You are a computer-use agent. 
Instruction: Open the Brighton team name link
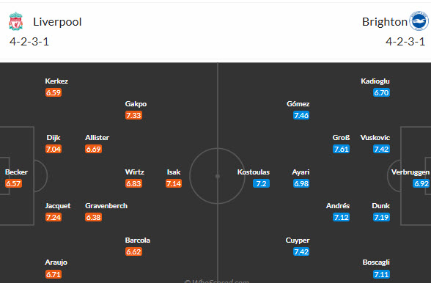(x=385, y=22)
